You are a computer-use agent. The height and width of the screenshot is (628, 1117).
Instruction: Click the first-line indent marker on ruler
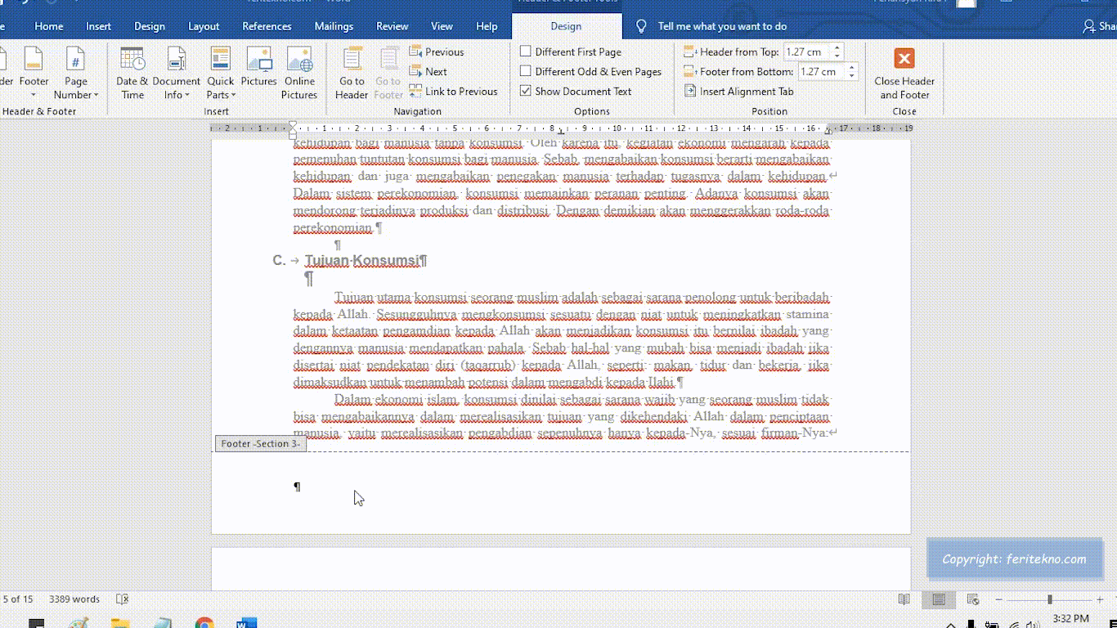(293, 124)
